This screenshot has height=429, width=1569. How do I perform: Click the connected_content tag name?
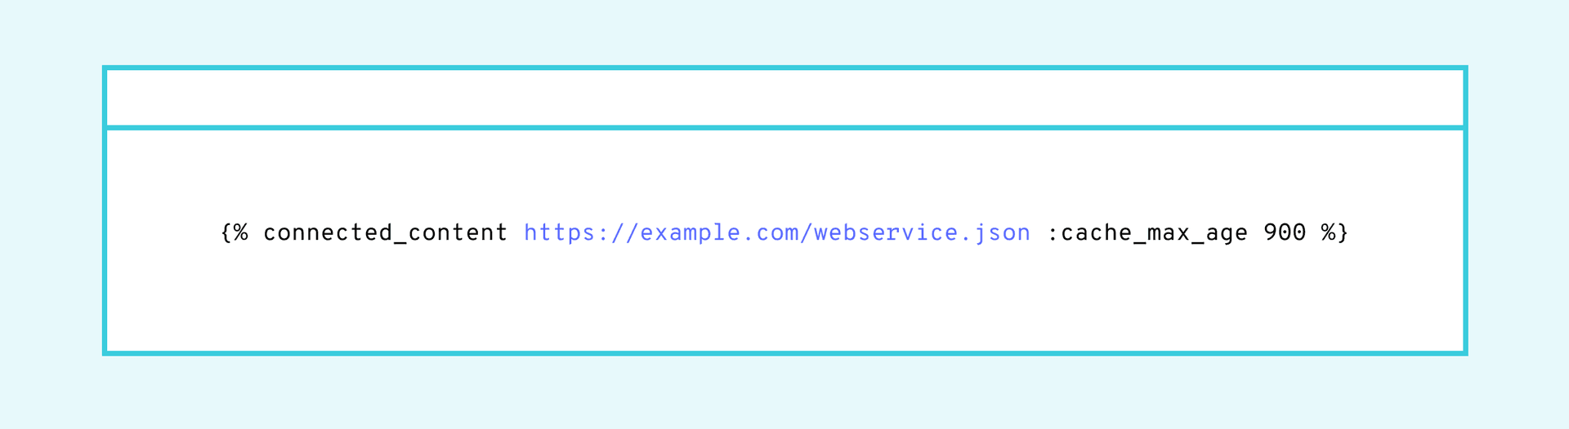[x=385, y=233]
